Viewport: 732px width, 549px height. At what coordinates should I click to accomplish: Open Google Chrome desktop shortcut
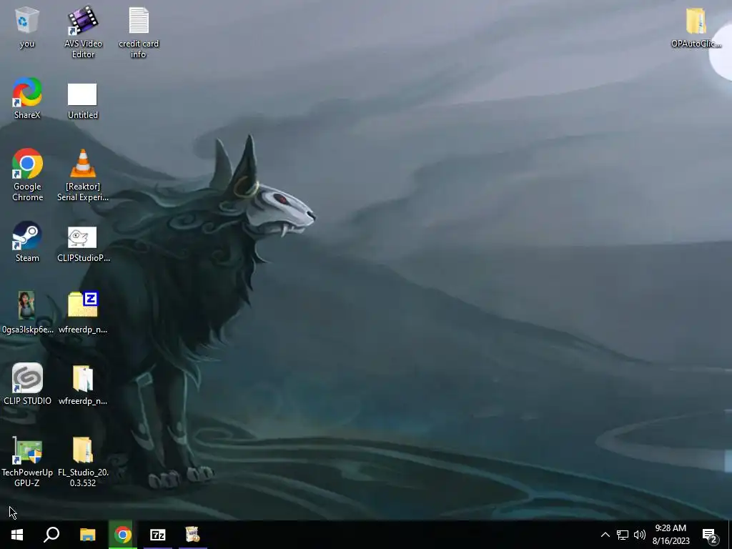pyautogui.click(x=28, y=175)
